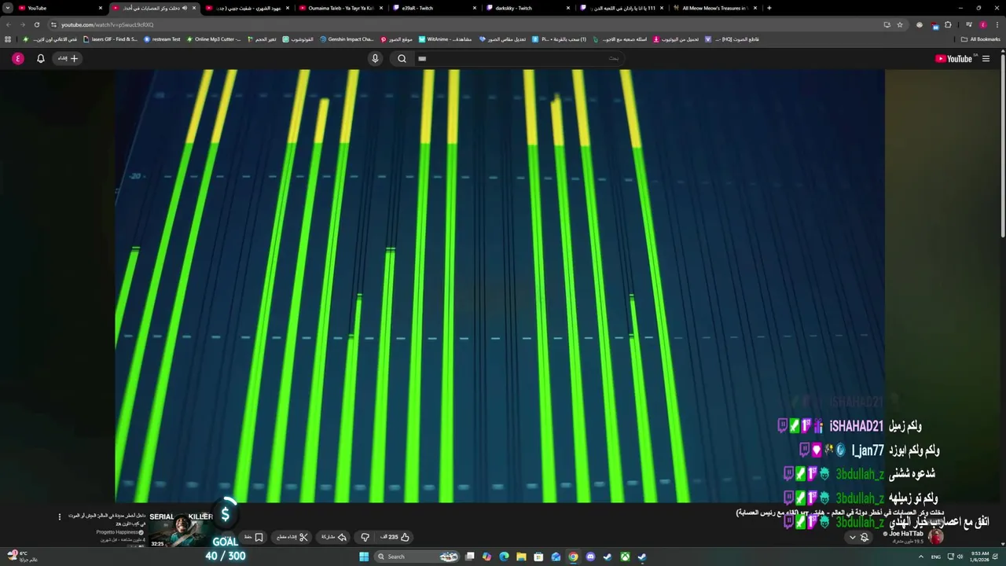1006x566 pixels.
Task: Click the address bar URL
Action: (x=108, y=24)
